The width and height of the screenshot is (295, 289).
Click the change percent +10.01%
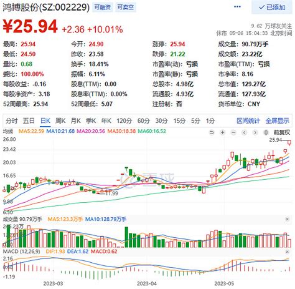coord(105,29)
